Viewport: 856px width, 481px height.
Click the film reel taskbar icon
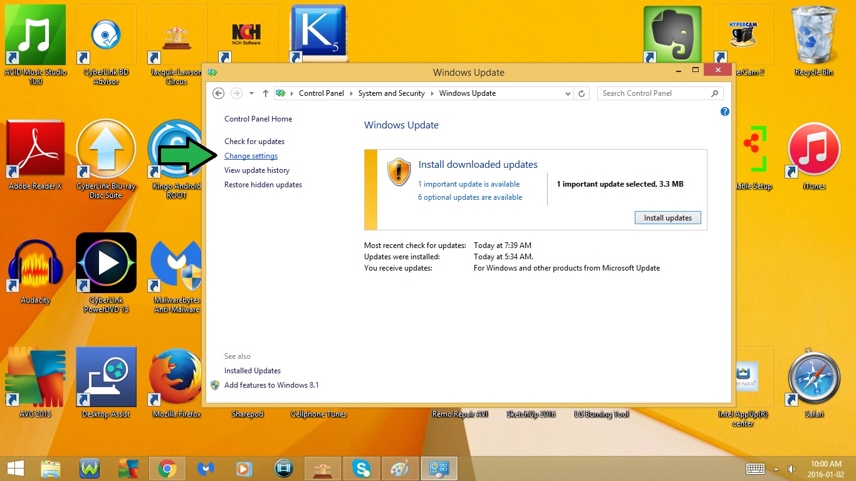[284, 468]
